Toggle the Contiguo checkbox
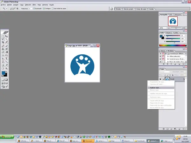The height and width of the screenshot is (143, 191). point(44,9)
